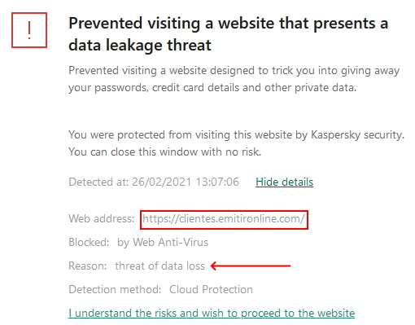415x325 pixels.
Task: Click the Blocked by Web Anti-Virus text
Action: point(138,242)
